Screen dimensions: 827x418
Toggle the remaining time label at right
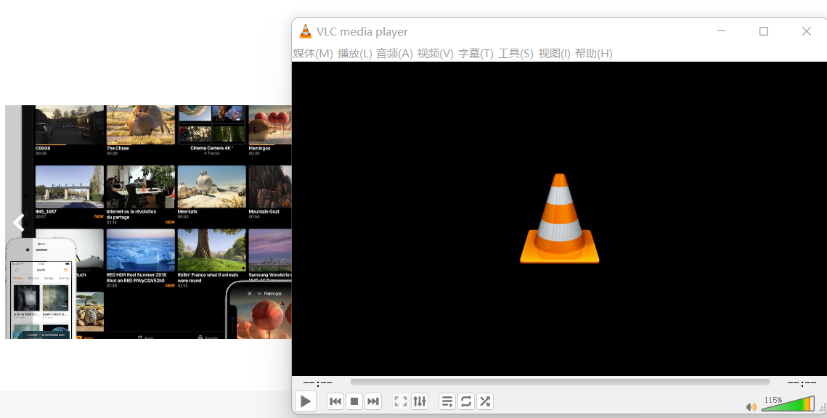[801, 382]
